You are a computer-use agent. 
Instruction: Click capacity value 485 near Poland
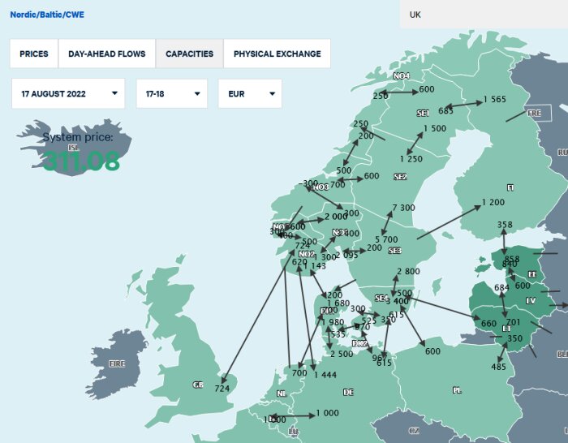click(498, 367)
